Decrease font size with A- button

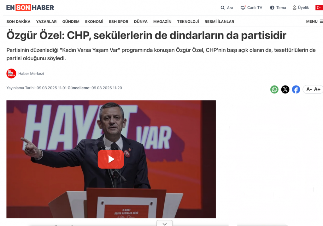click(309, 89)
